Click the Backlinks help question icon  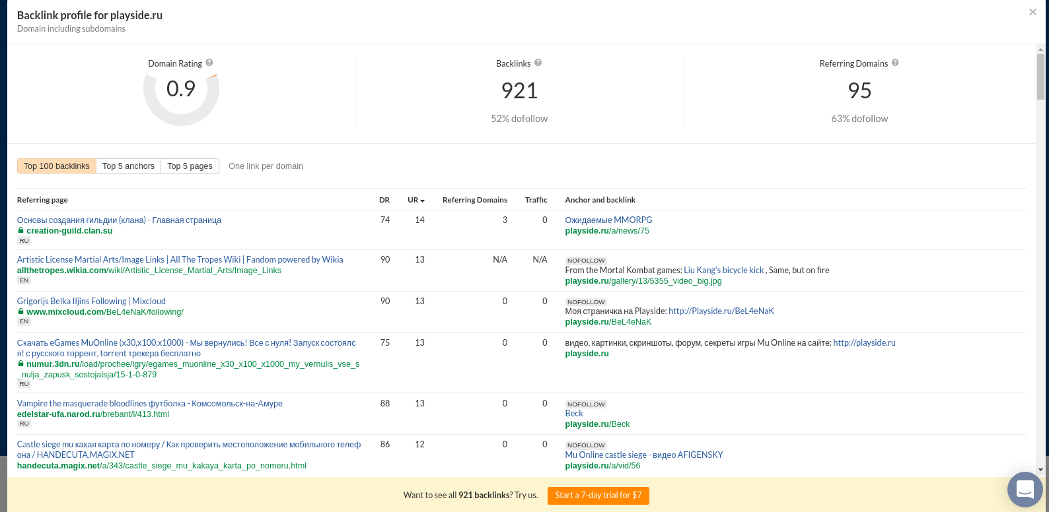[x=538, y=63]
